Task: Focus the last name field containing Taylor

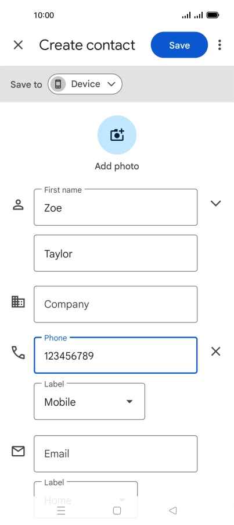Action: [x=116, y=253]
